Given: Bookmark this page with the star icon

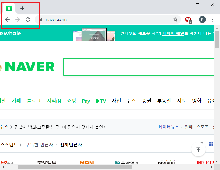Looking at the screenshot, I should click(x=175, y=19).
